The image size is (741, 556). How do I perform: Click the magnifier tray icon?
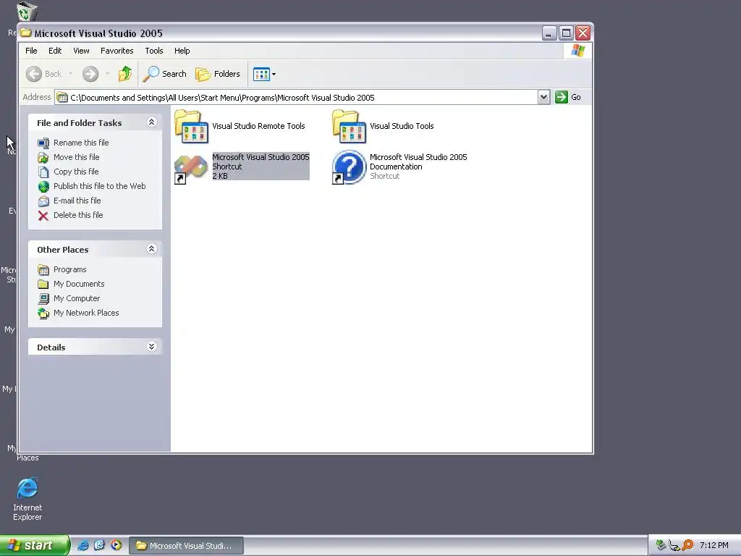tap(687, 545)
